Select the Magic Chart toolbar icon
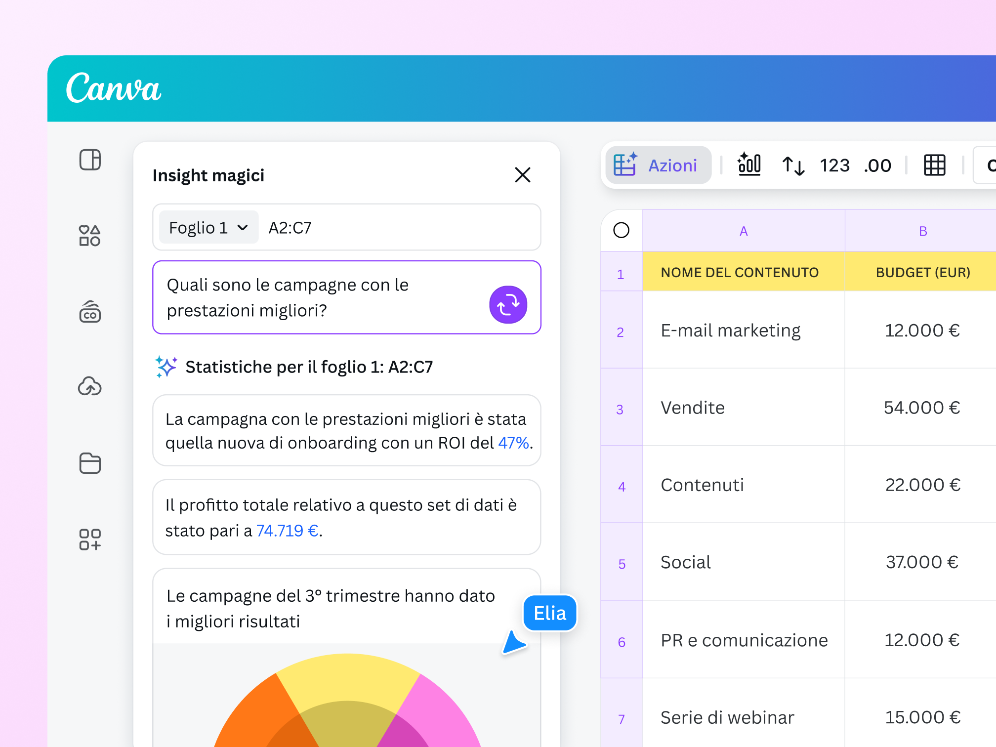Image resolution: width=996 pixels, height=747 pixels. pos(749,165)
